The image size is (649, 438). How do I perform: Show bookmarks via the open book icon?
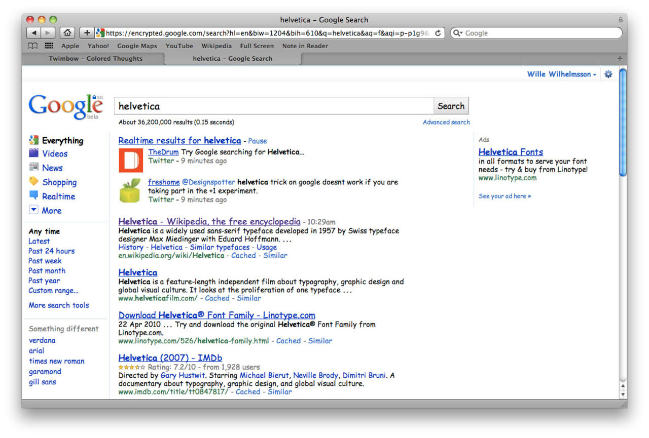32,46
